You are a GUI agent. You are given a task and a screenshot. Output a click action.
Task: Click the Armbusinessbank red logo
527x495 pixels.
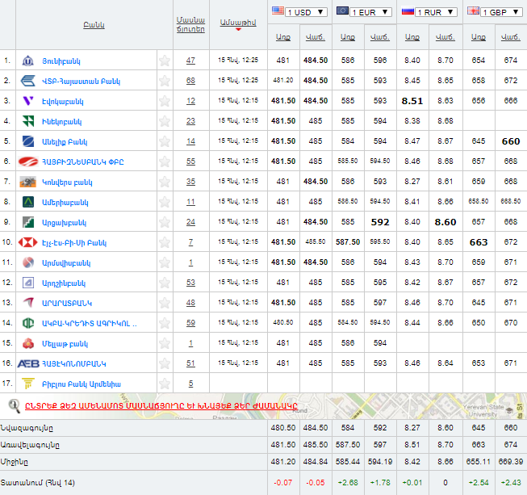[x=28, y=162]
